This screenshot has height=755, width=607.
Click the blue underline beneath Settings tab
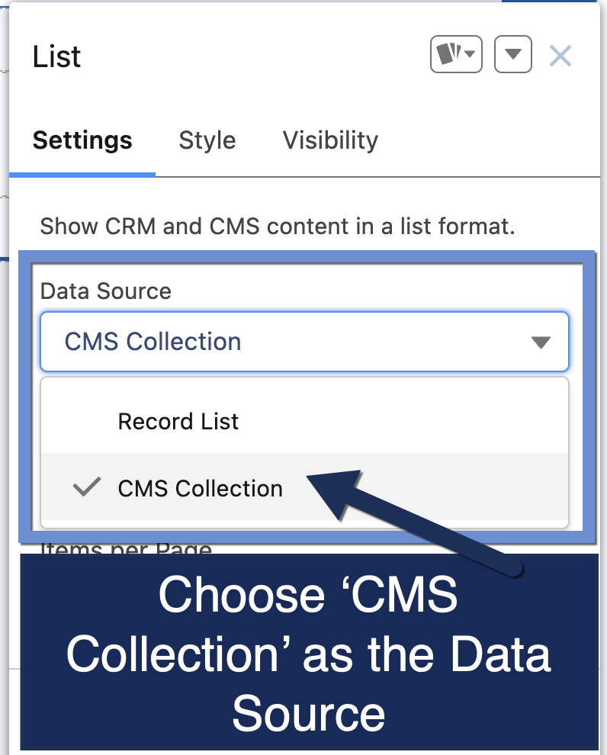pos(82,174)
